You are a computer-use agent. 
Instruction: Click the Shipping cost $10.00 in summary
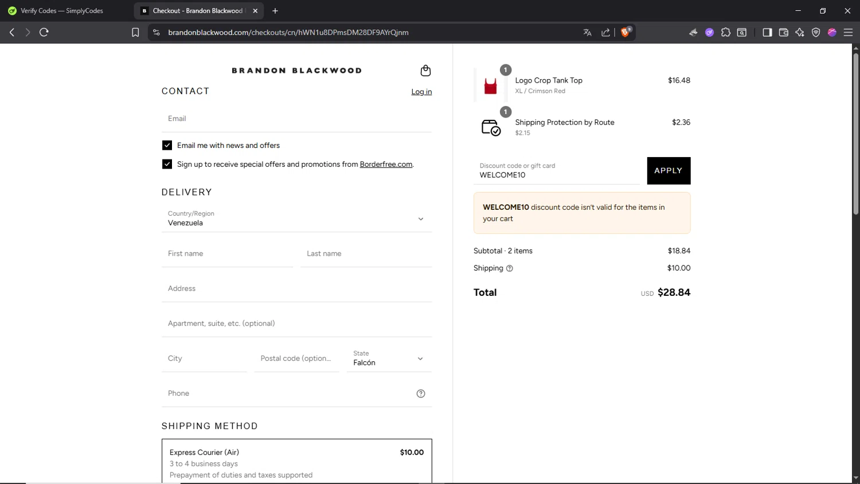pos(679,268)
